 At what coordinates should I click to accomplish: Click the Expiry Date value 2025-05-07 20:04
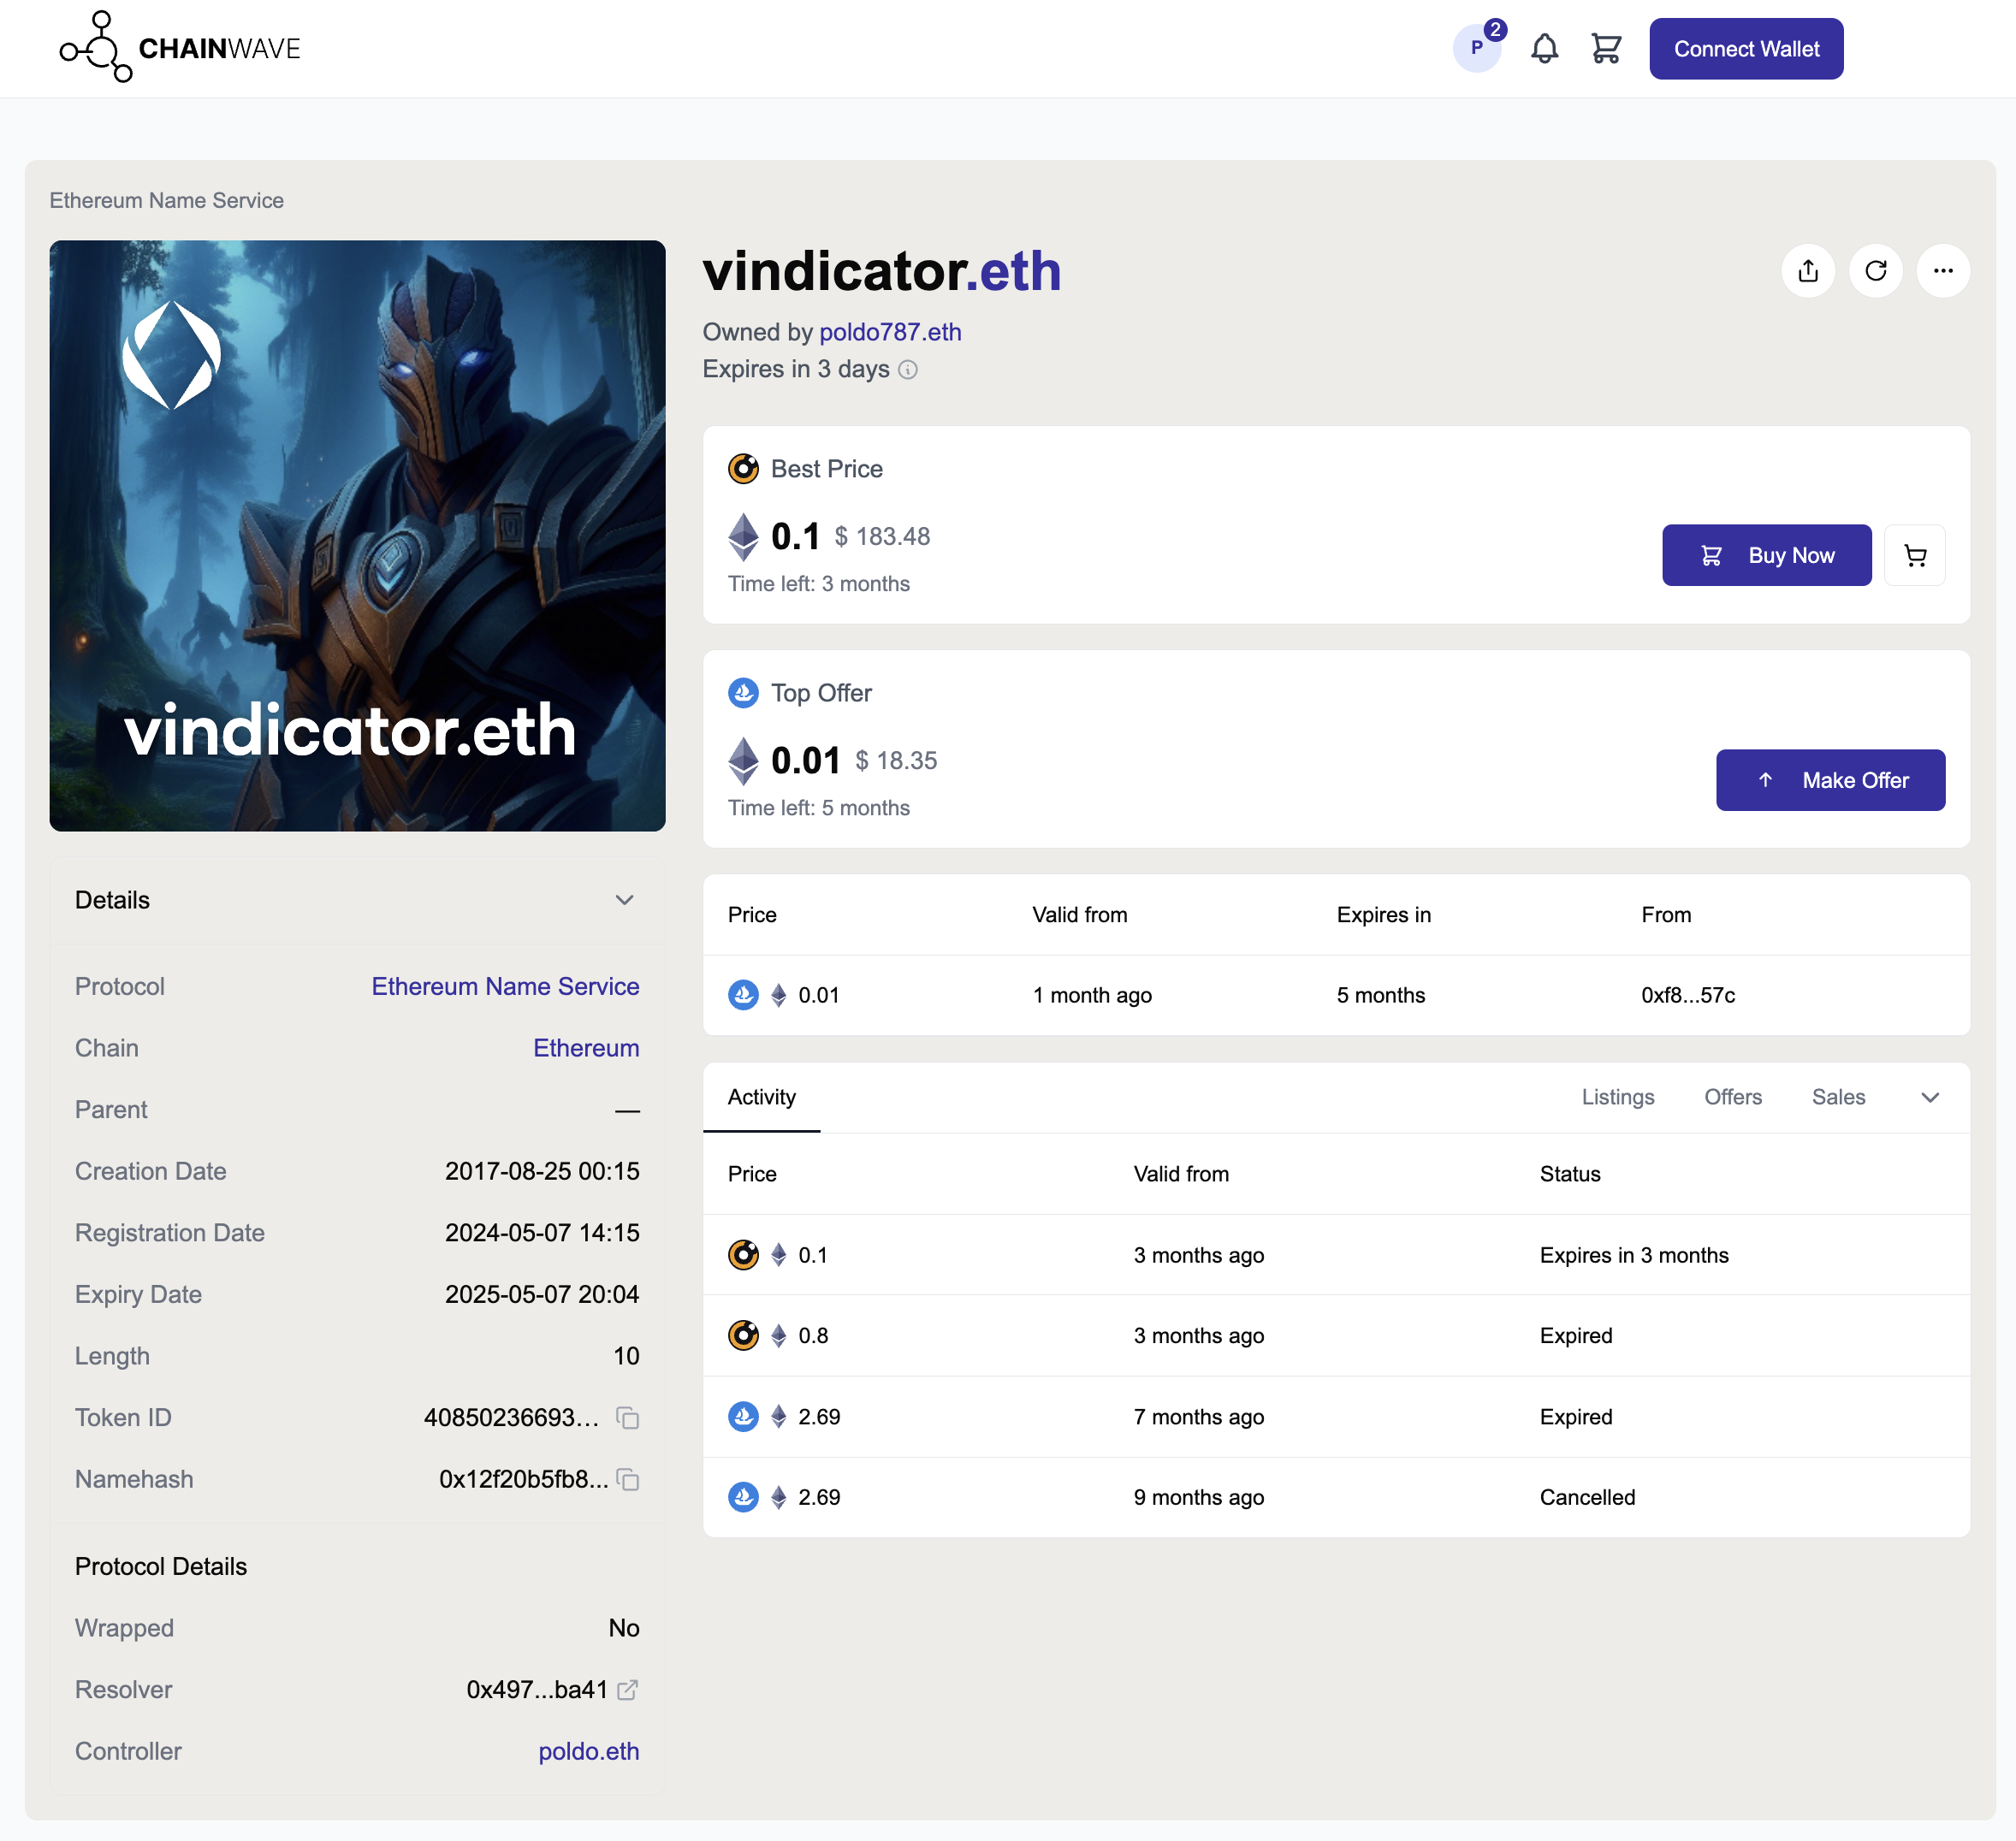(542, 1295)
